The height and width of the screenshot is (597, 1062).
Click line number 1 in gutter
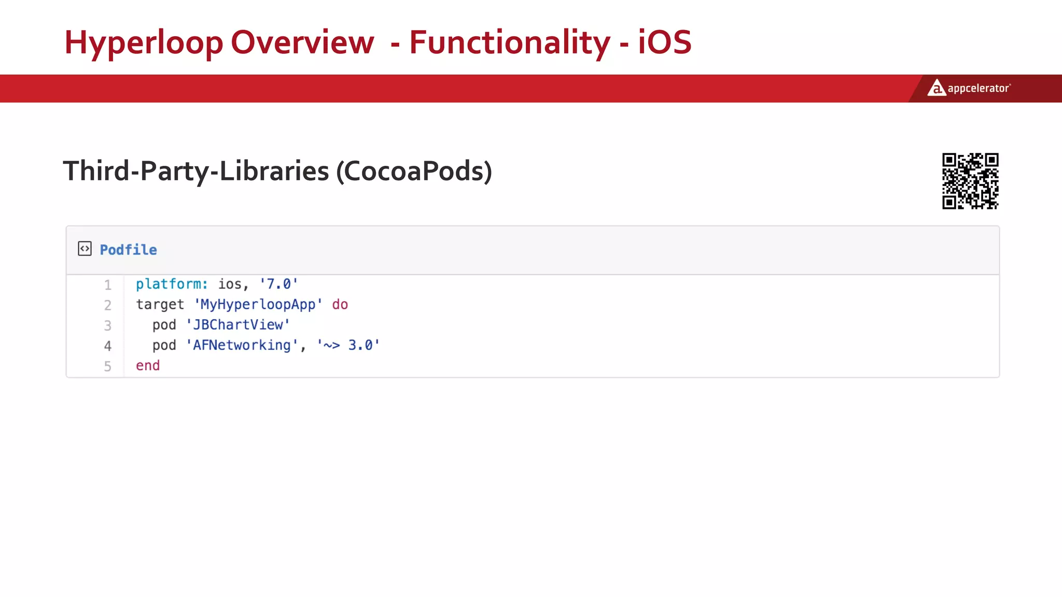coord(107,285)
